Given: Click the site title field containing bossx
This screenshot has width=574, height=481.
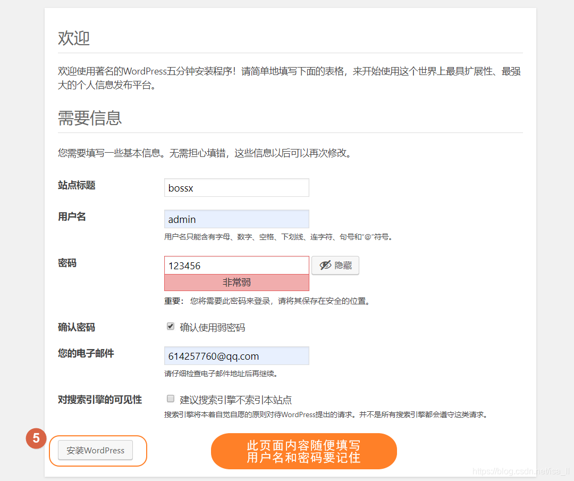Looking at the screenshot, I should pos(237,188).
